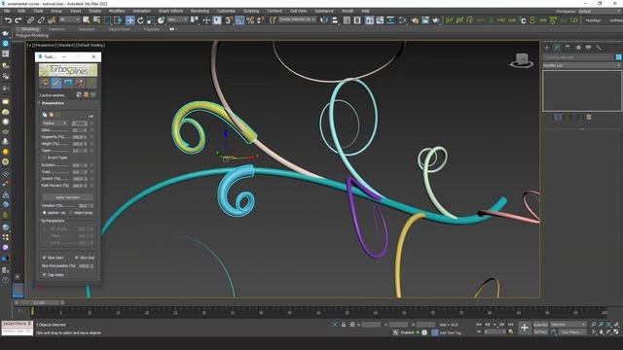This screenshot has height=350, width=623.
Task: Toggle the Cap Holes checkbox
Action: point(44,274)
